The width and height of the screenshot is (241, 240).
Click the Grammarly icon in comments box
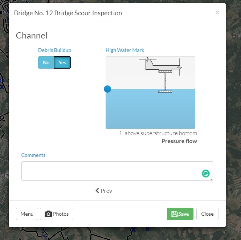pyautogui.click(x=206, y=174)
